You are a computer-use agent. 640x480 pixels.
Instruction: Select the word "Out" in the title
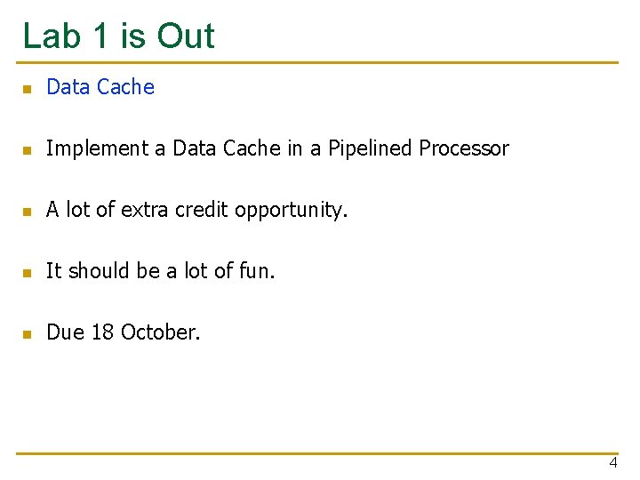186,36
